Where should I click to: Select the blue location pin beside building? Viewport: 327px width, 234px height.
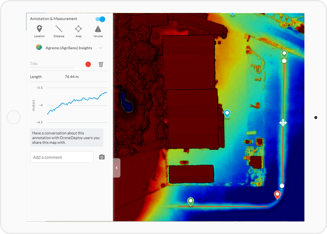pos(227,113)
